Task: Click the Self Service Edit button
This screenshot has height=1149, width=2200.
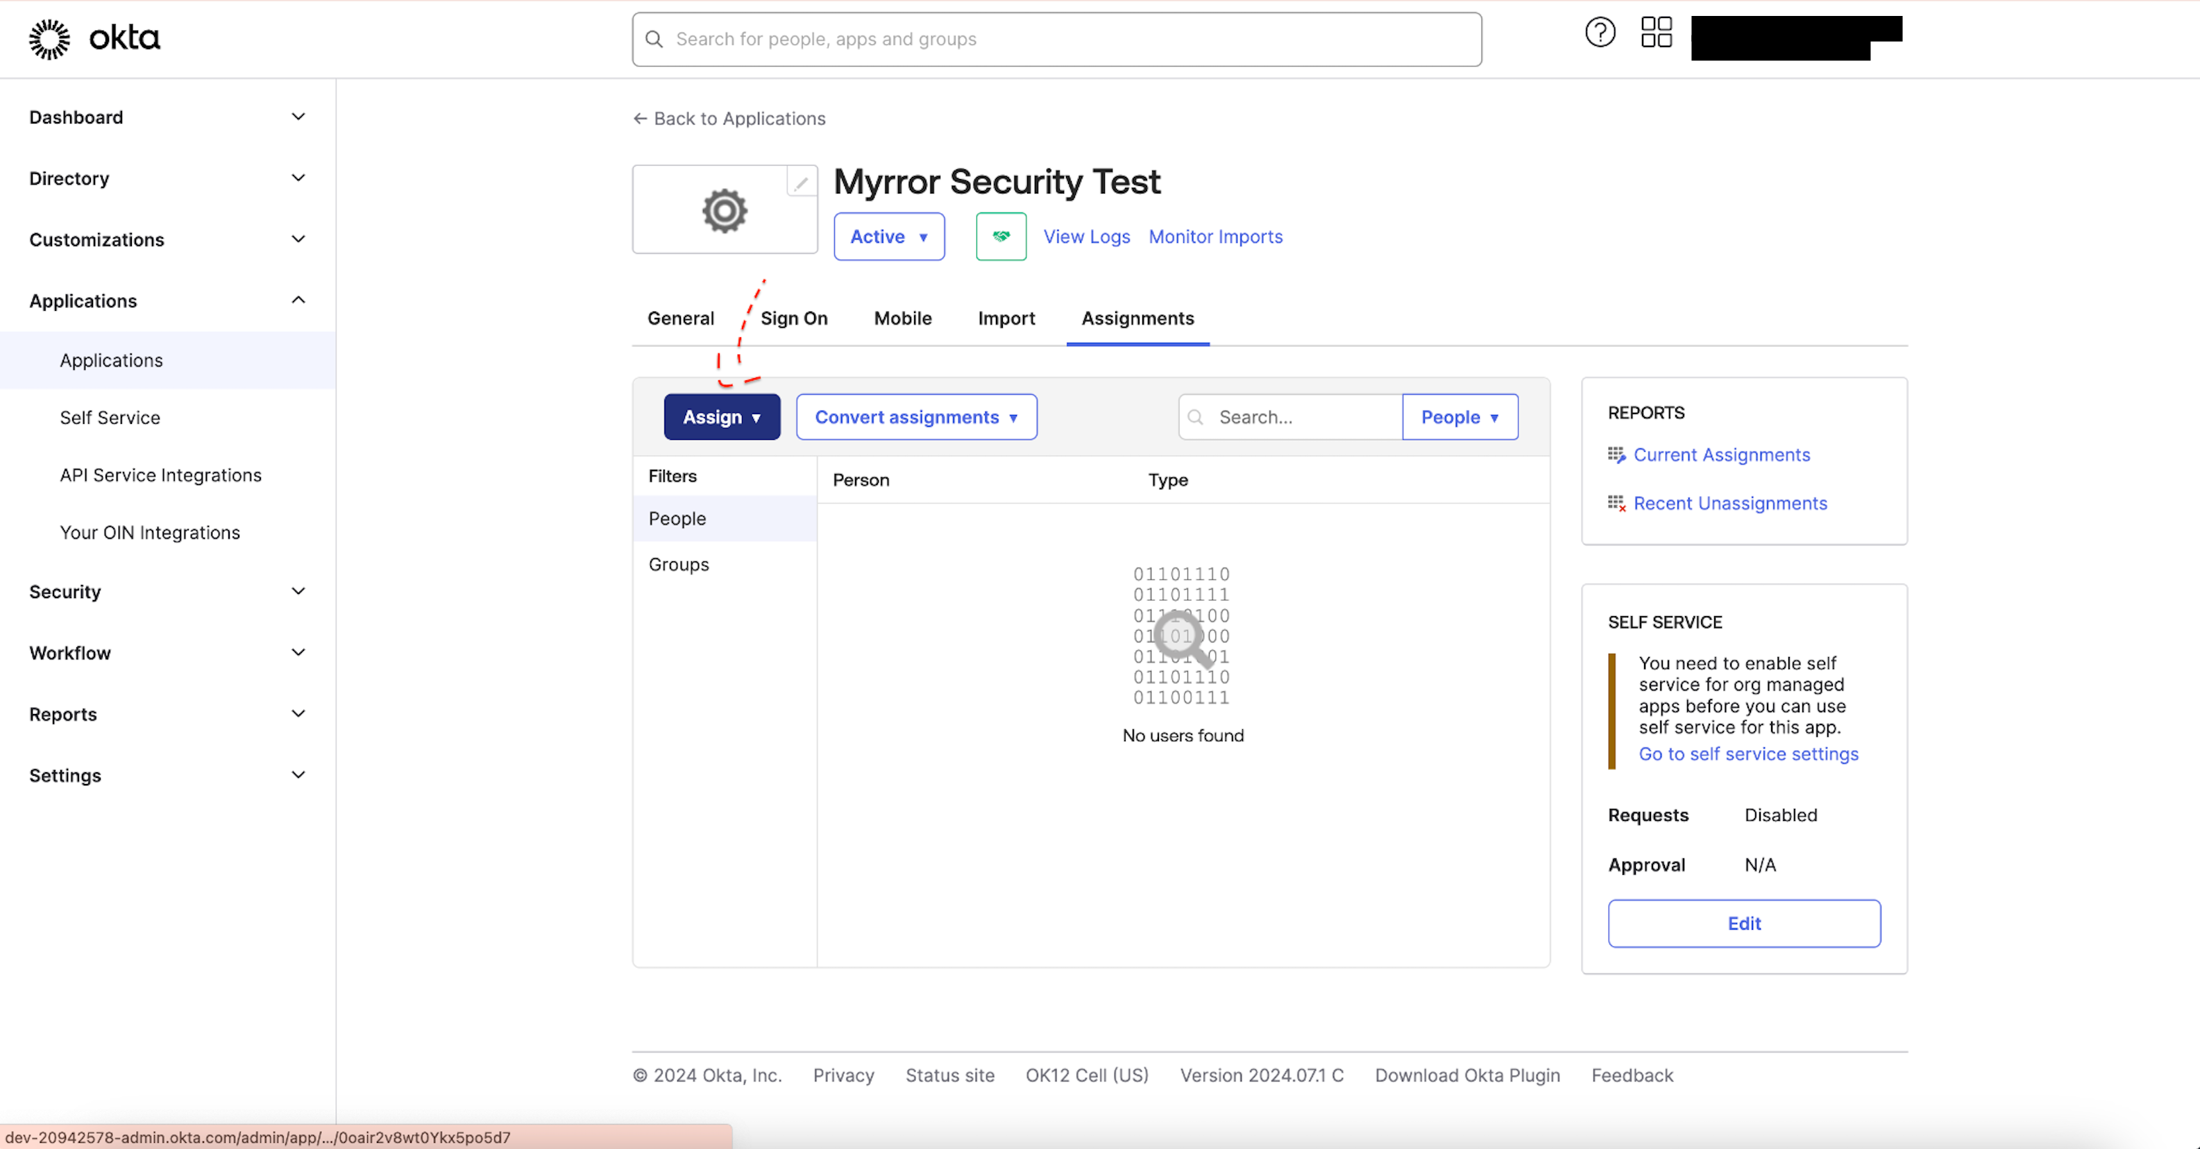Action: tap(1744, 924)
